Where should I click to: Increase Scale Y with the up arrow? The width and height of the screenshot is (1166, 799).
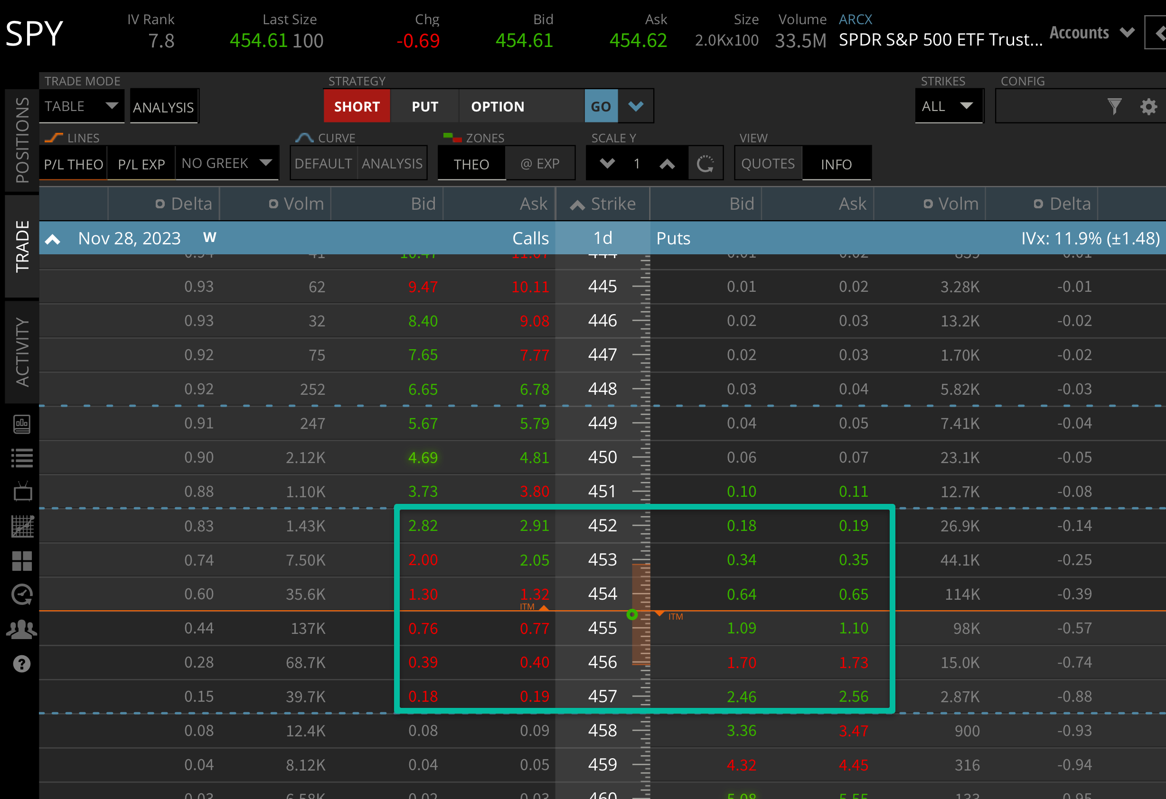click(668, 163)
